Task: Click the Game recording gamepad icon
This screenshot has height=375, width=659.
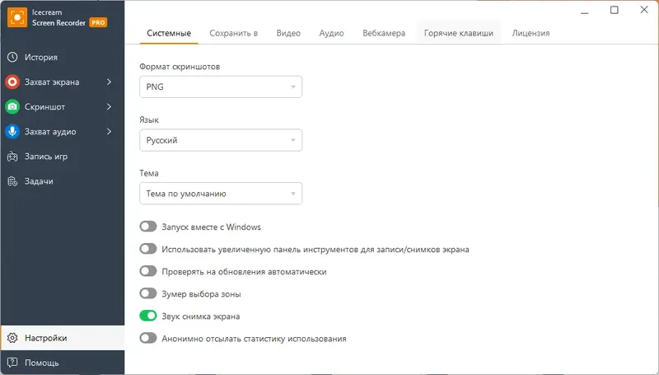Action: click(x=12, y=157)
